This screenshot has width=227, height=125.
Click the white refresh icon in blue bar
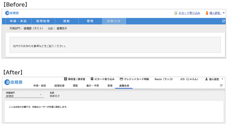(224, 21)
